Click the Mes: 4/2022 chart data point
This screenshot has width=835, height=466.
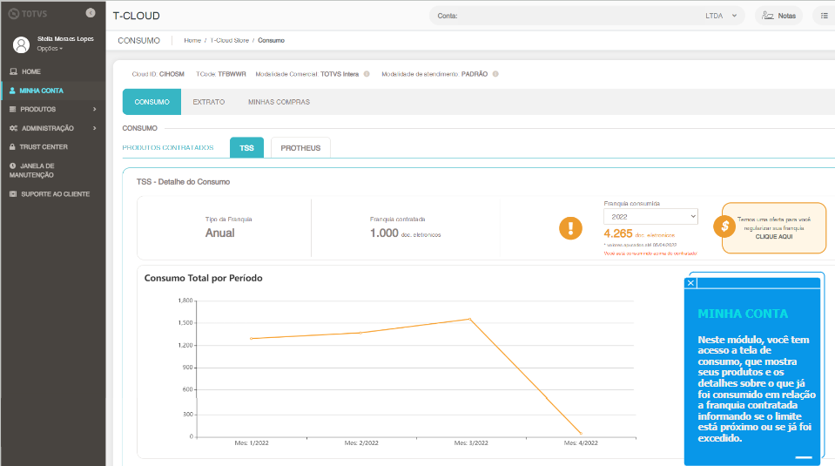581,434
